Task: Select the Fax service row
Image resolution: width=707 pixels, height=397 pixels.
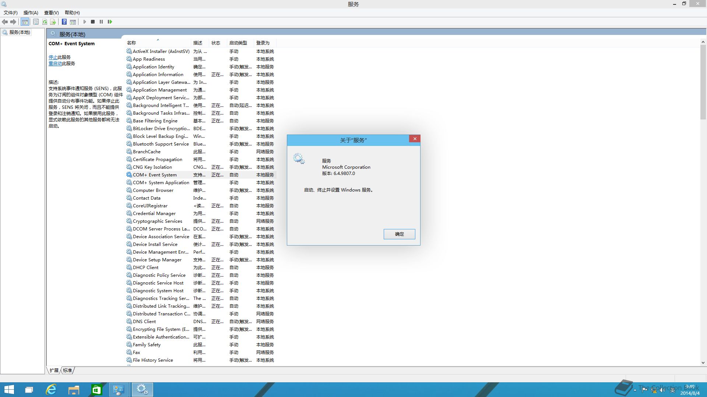Action: tap(201, 353)
